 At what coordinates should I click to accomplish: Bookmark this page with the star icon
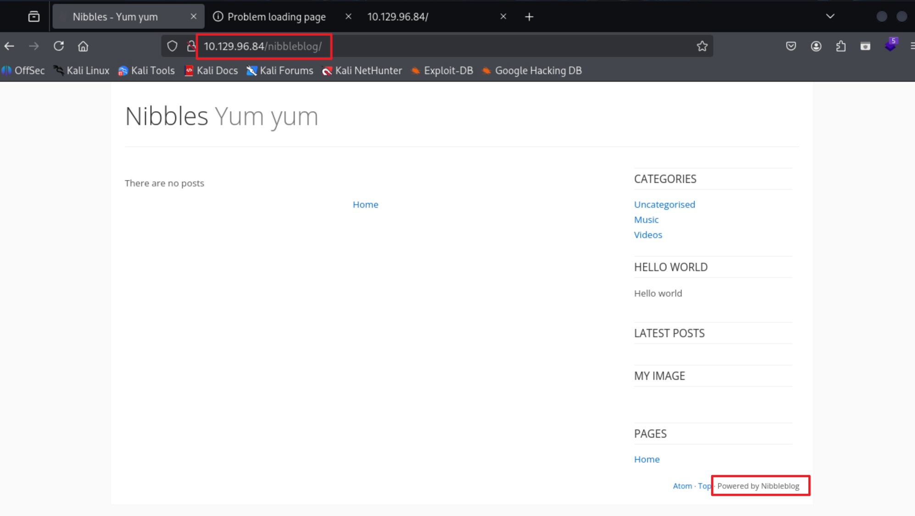[702, 46]
